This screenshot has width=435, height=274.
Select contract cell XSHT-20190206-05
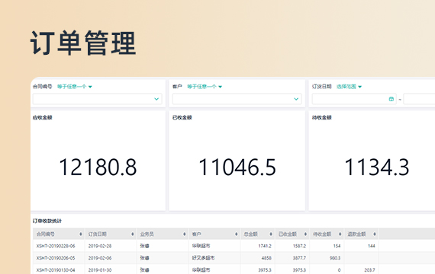56,258
